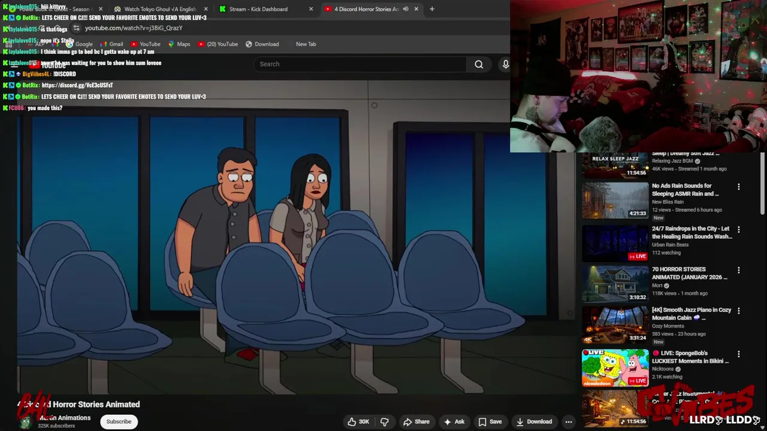Open 'Nickelodeon' channel name
Viewport: 767px width, 431px height.
(x=664, y=369)
